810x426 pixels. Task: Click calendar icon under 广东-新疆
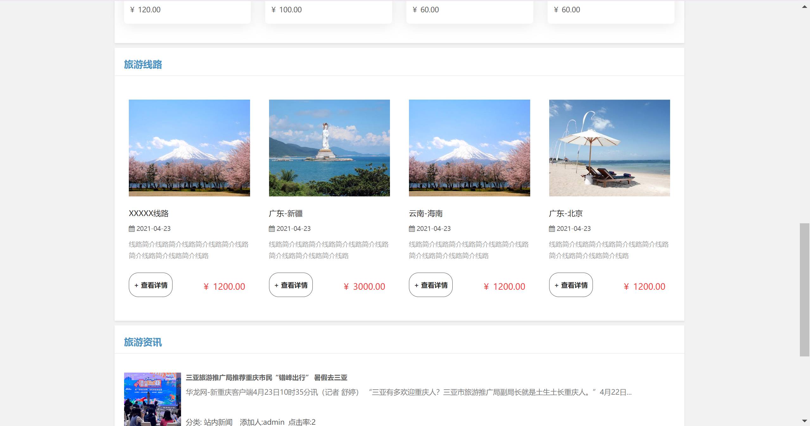click(x=272, y=229)
